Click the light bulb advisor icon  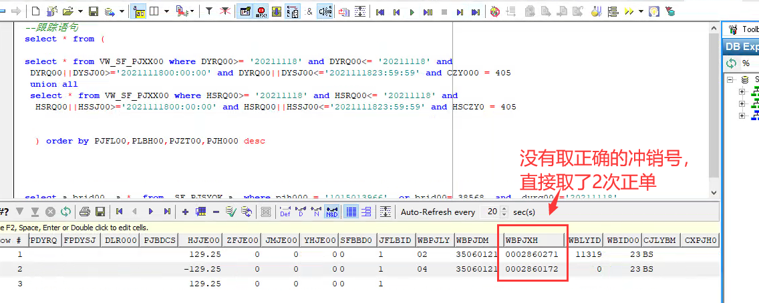pyautogui.click(x=654, y=11)
